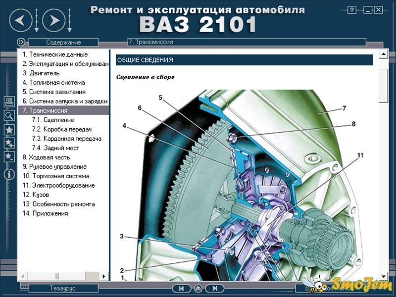Select 6. Система запуска и зарядки
Viewport: 396px width, 297px height.
point(65,101)
